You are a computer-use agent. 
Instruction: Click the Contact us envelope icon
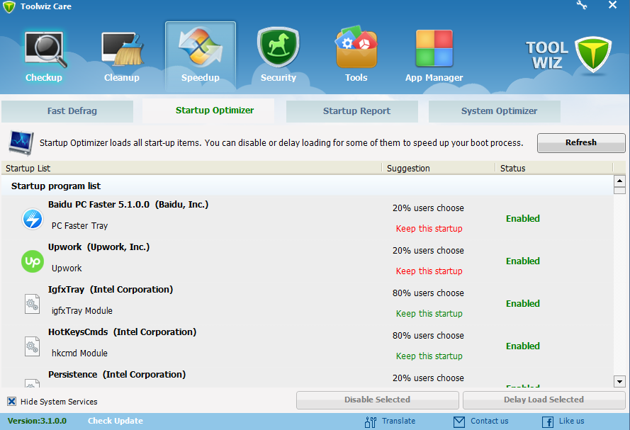(459, 421)
